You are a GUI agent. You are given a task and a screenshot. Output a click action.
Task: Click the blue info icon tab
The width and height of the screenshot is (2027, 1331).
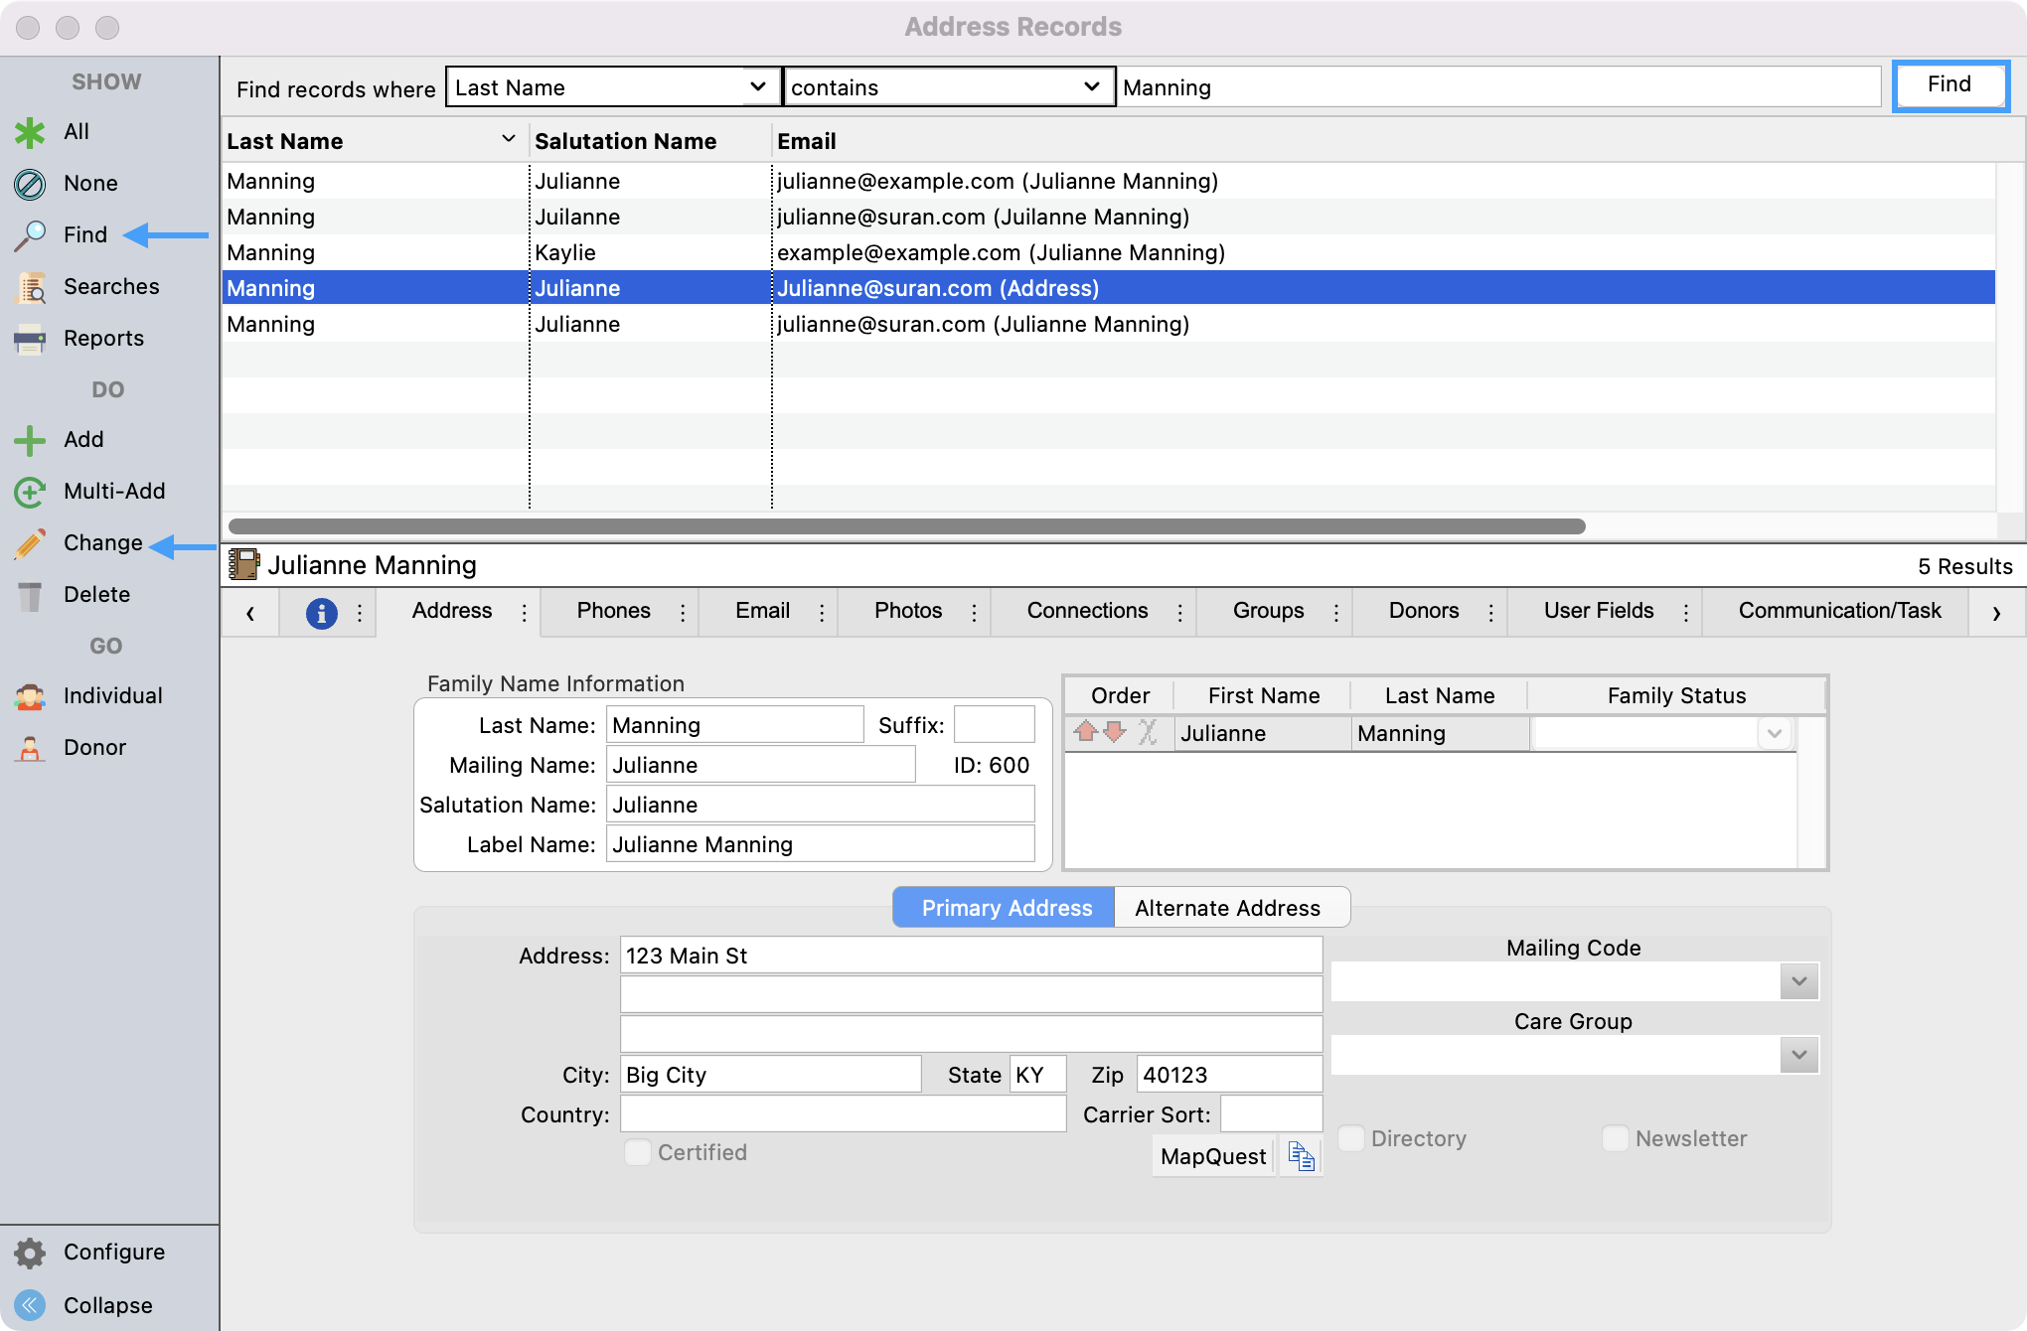point(321,613)
